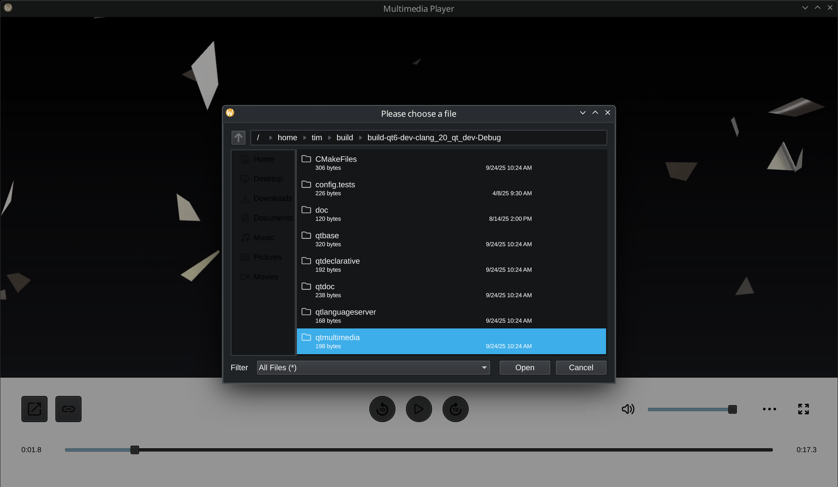Open Music in the sidebar
The image size is (838, 487).
pos(263,238)
